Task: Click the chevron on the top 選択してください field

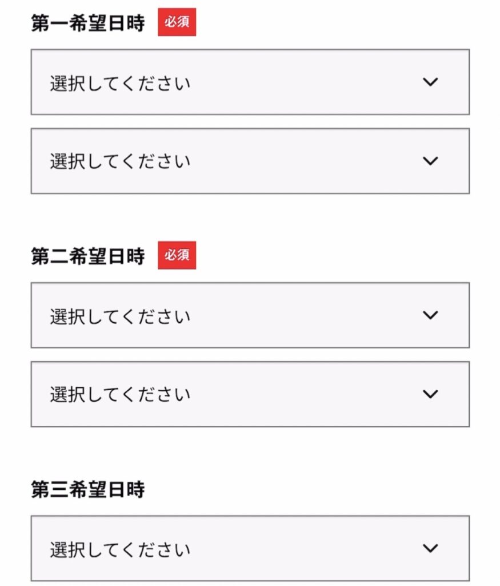Action: tap(430, 82)
